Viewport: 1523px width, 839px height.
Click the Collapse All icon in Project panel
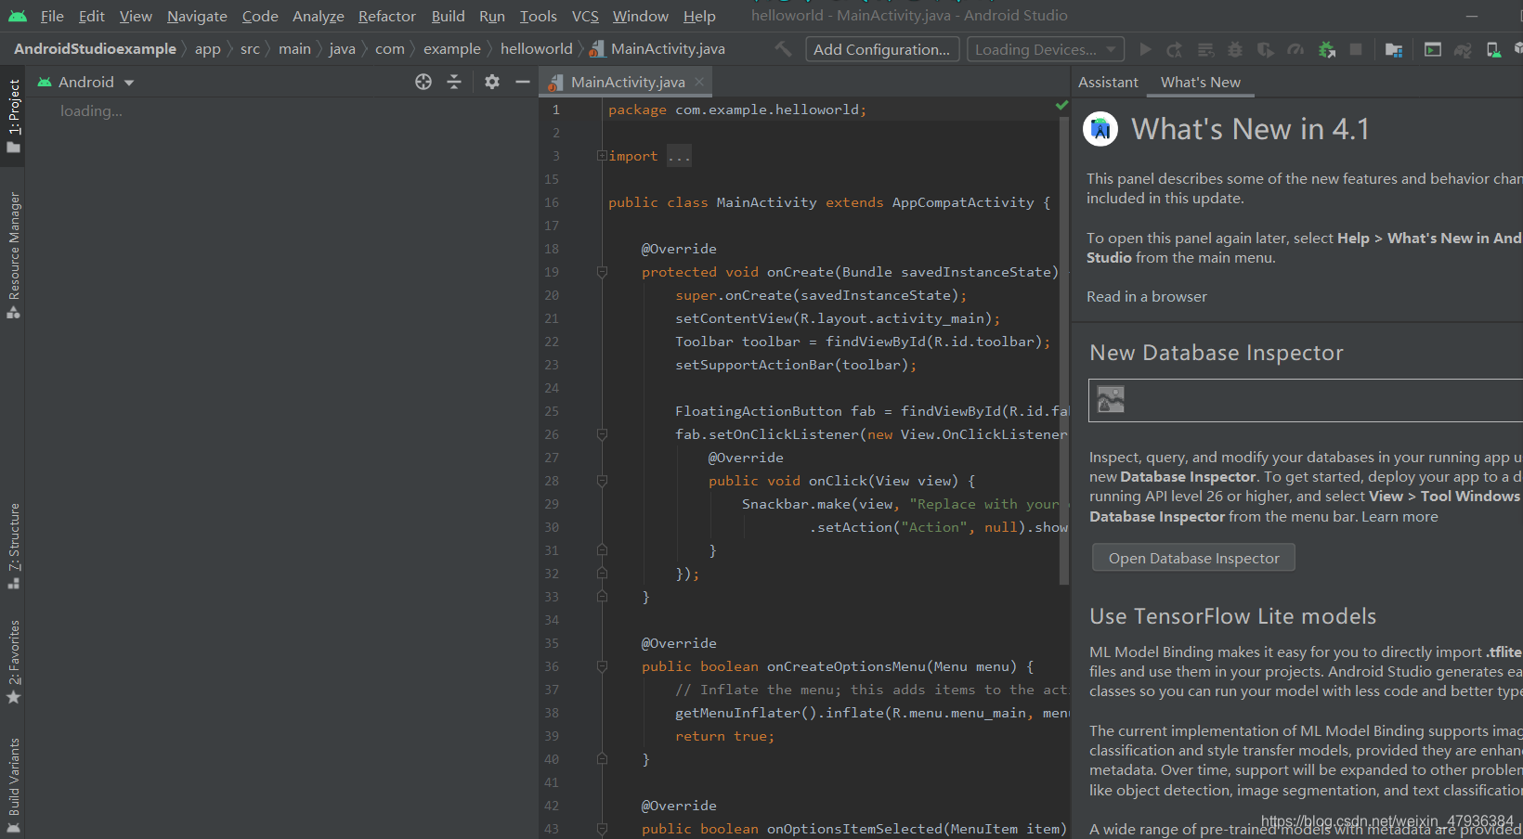click(x=454, y=82)
